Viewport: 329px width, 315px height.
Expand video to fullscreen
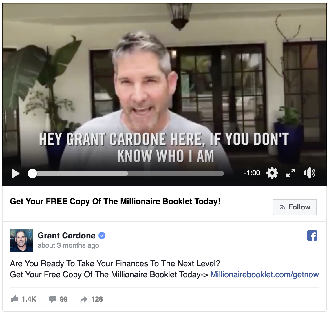(291, 173)
